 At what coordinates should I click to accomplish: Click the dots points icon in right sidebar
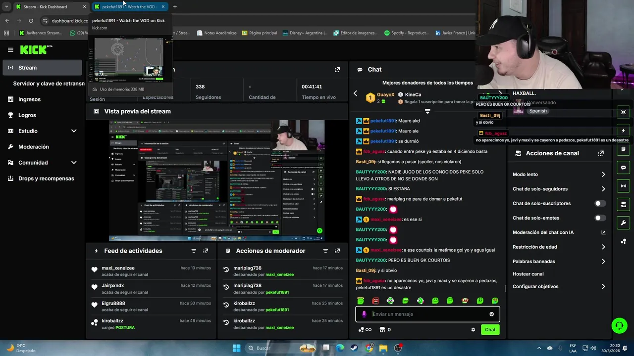(623, 241)
